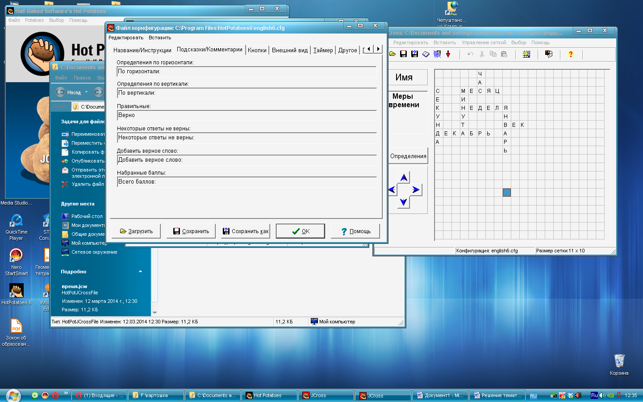643x402 pixels.
Task: Click the undo icon in JCross toolbar
Action: [471, 54]
